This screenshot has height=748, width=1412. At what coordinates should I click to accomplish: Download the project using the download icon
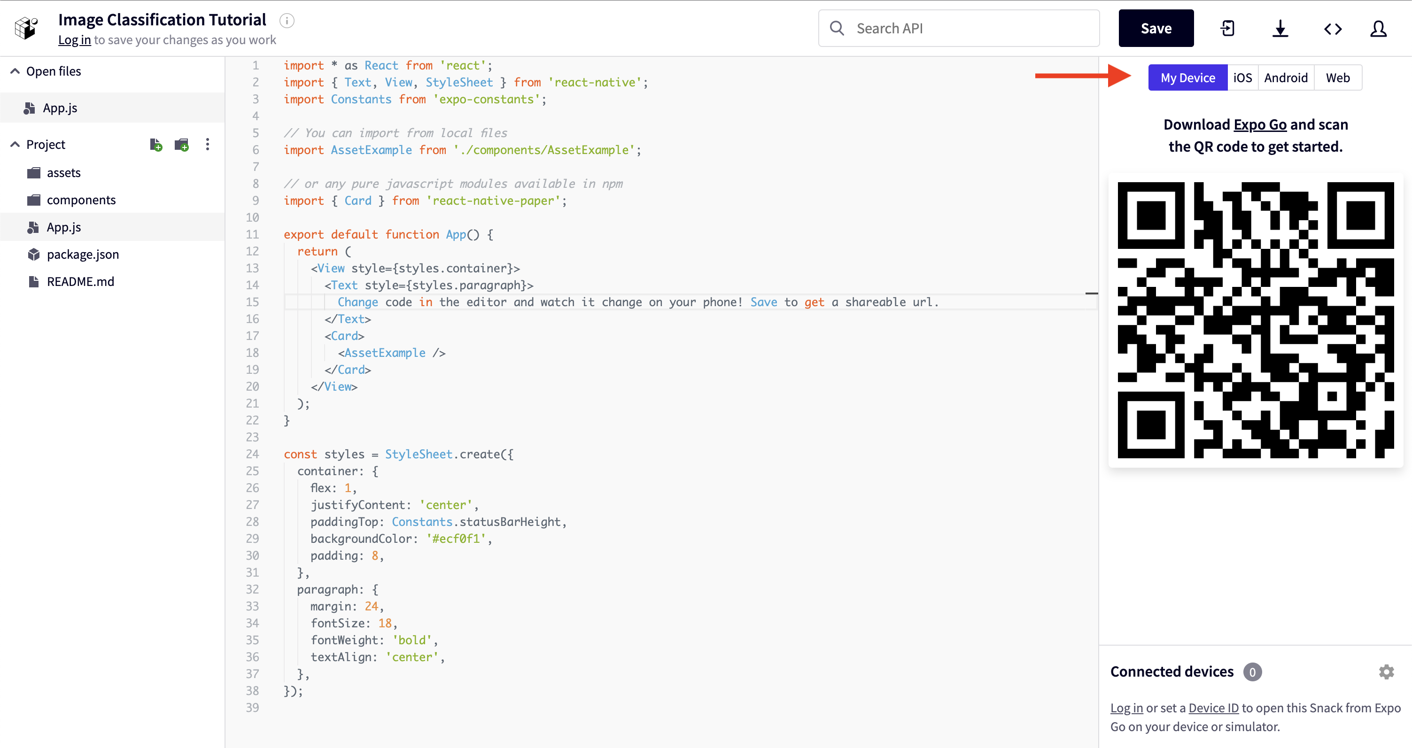(1280, 29)
